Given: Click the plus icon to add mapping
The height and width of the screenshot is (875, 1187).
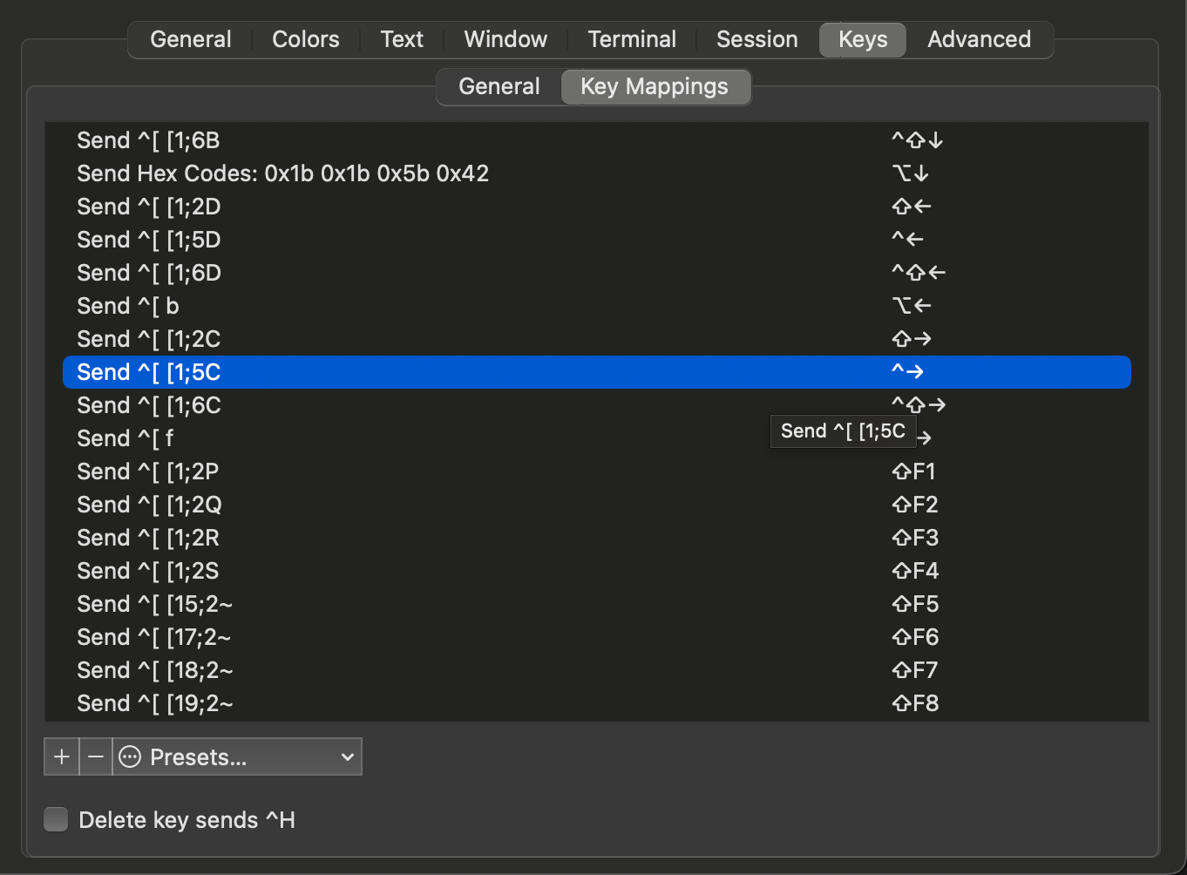Looking at the screenshot, I should point(62,756).
